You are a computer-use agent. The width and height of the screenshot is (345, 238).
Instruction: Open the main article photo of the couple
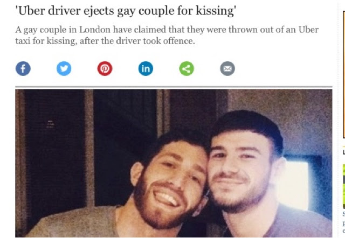(174, 163)
